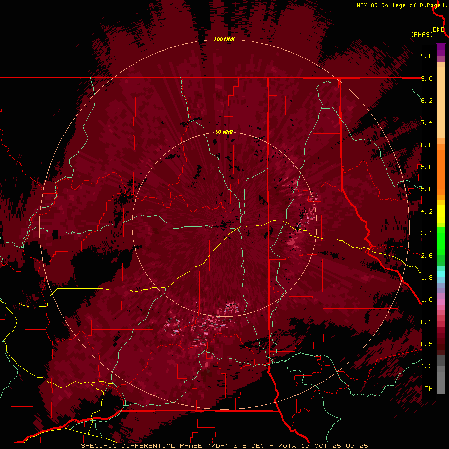Click the 7.4 scale label
The height and width of the screenshot is (449, 449).
(x=427, y=123)
